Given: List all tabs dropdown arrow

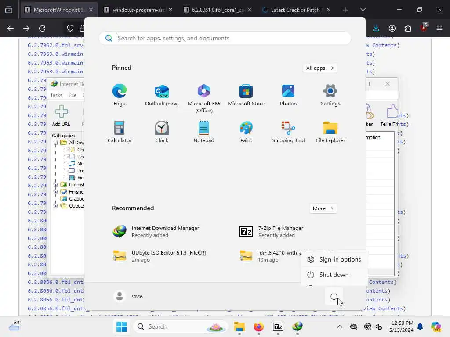Looking at the screenshot, I should point(363,10).
